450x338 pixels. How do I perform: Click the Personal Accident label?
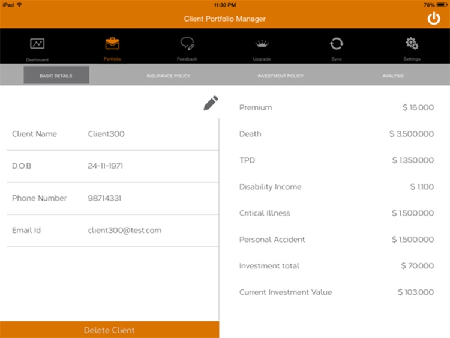click(272, 240)
